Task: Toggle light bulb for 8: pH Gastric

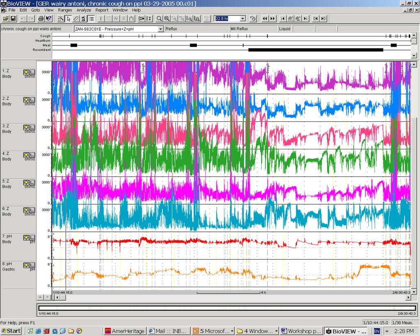Action: (x=26, y=265)
